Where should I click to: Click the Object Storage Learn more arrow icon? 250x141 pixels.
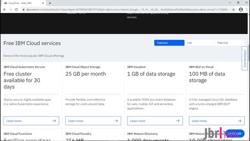coord(116,121)
